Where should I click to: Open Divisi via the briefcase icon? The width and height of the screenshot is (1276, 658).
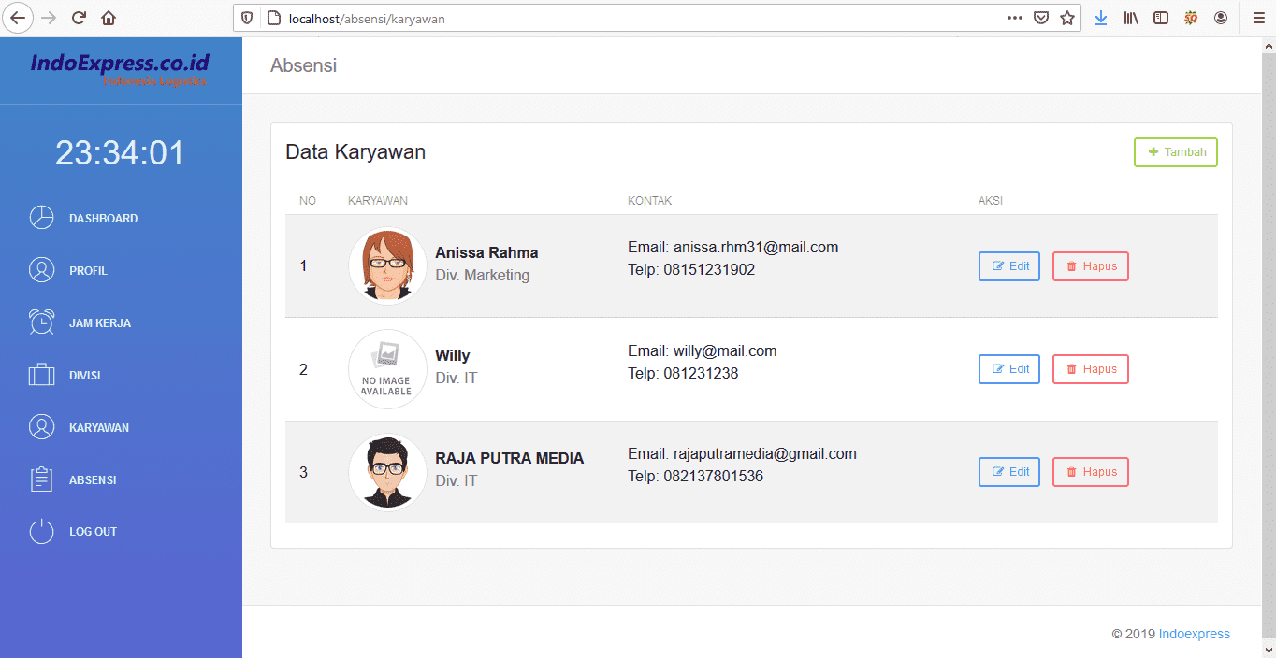click(41, 375)
